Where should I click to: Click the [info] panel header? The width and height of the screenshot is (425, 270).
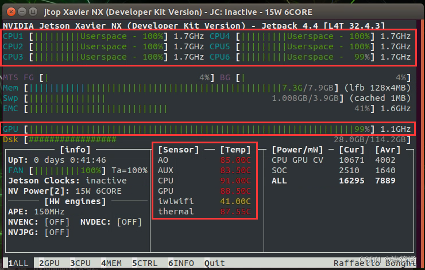point(75,150)
